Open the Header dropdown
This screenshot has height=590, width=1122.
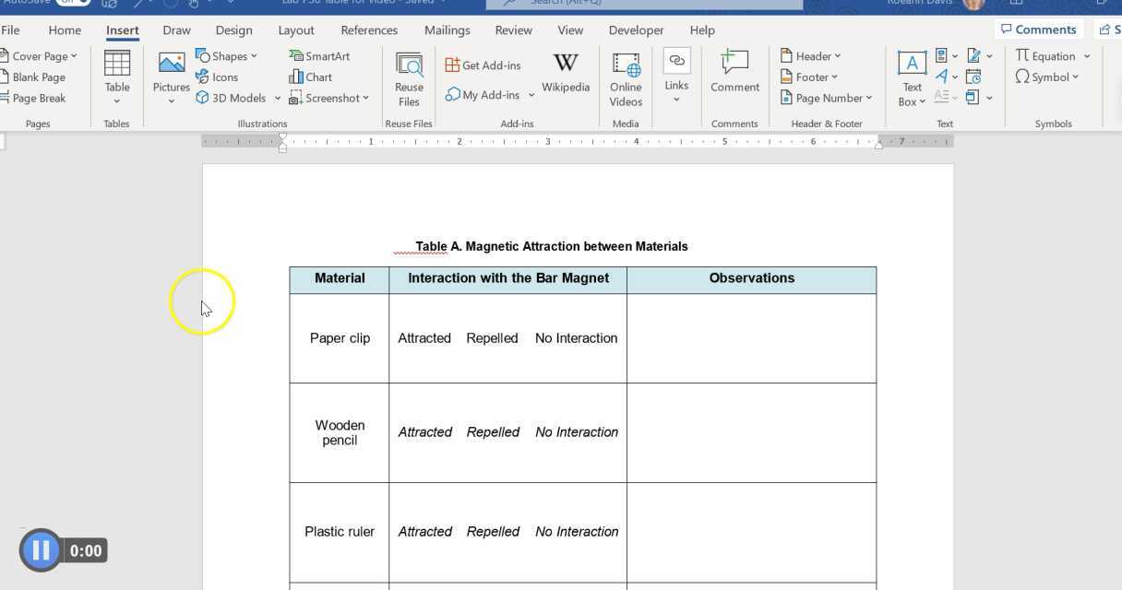811,55
